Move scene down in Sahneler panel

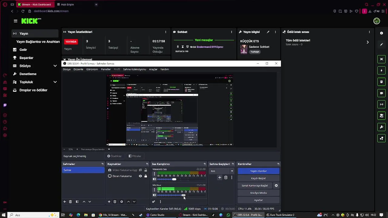point(89,202)
